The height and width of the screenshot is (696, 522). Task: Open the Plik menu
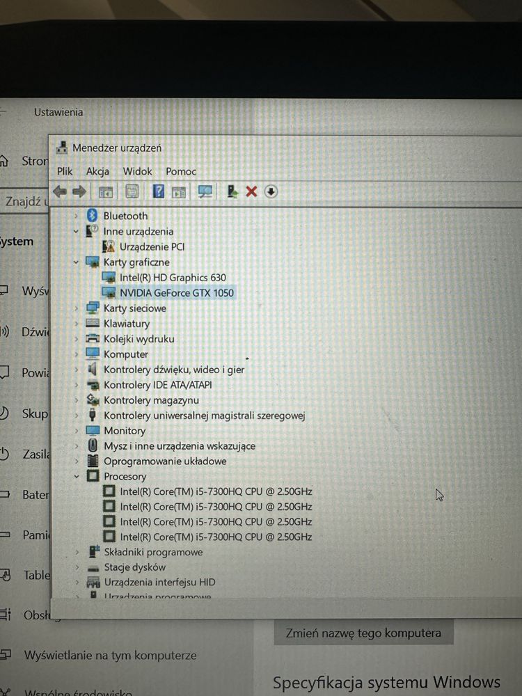click(x=65, y=171)
